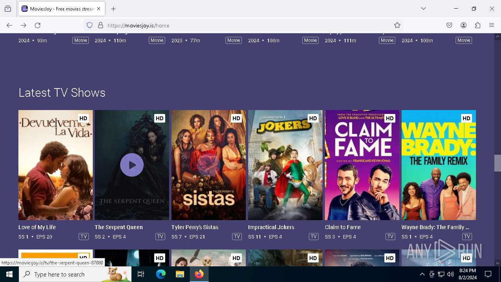Click Movie badge beside 2024 93m
The width and height of the screenshot is (501, 282).
pos(81,40)
